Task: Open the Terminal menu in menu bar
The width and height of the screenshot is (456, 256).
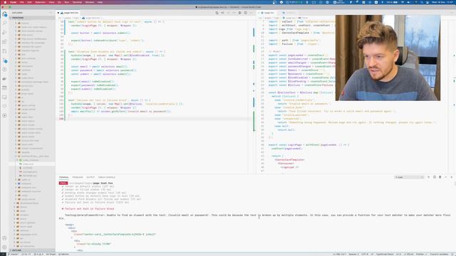Action: tap(77, 2)
